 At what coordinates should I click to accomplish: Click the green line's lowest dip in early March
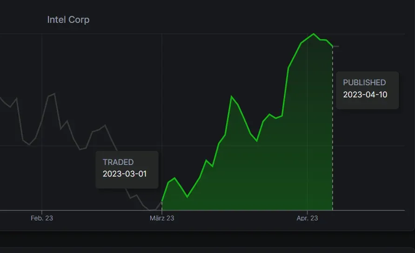coord(187,197)
